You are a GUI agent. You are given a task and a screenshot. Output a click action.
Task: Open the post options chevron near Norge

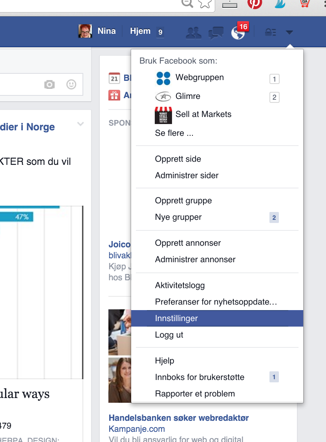pyautogui.click(x=81, y=124)
